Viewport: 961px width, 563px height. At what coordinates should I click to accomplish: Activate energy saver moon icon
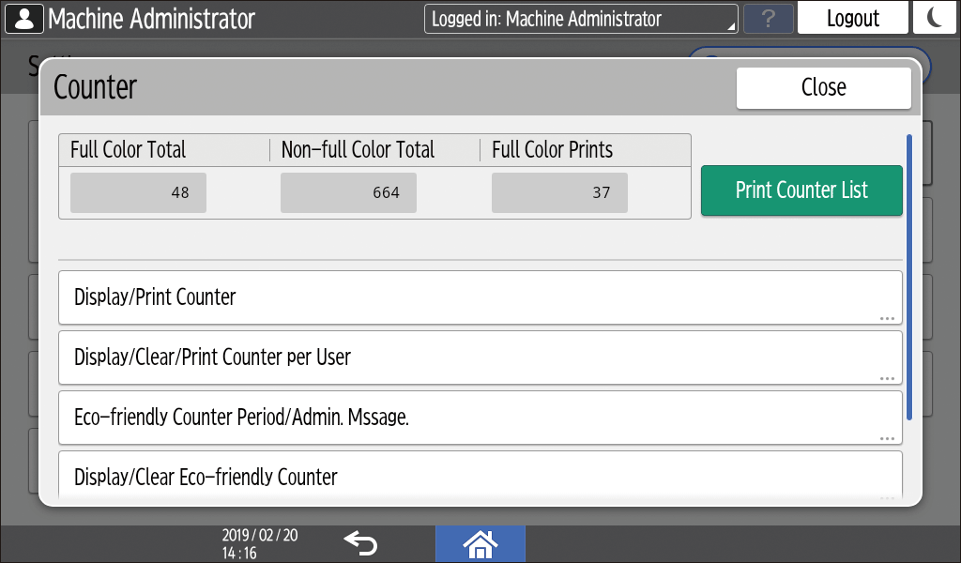click(934, 19)
